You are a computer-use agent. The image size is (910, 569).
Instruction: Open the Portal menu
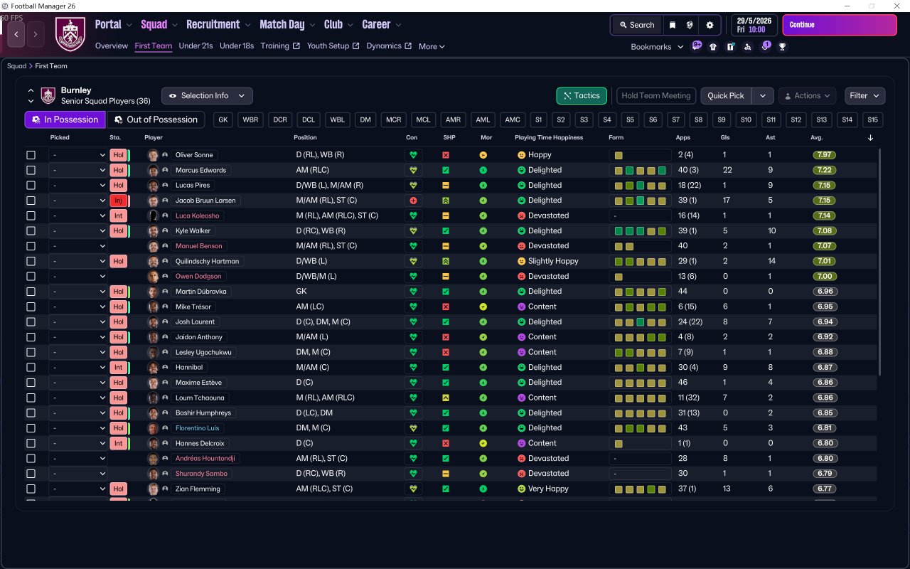(x=114, y=24)
